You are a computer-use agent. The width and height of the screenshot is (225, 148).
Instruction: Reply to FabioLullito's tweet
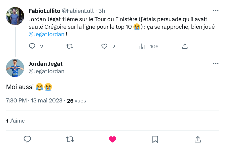[x=32, y=46]
